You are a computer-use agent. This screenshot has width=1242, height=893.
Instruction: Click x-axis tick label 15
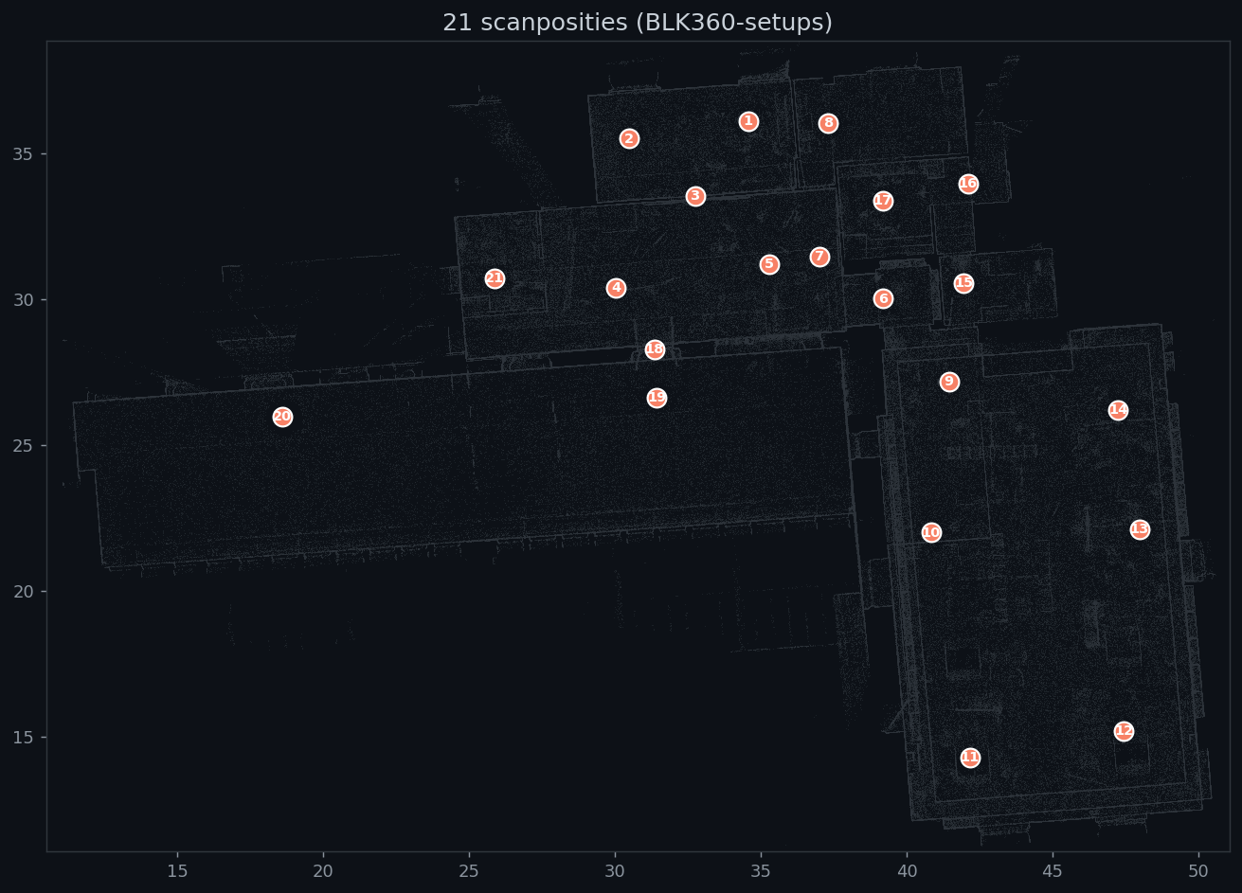[177, 870]
